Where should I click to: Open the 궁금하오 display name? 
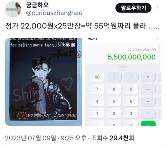tap(37, 5)
